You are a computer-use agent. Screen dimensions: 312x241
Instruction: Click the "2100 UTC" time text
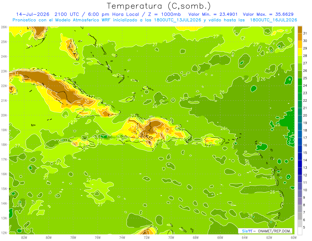tap(67, 15)
